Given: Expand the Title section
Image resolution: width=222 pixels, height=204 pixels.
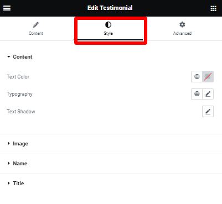Looking at the screenshot, I should [x=16, y=184].
